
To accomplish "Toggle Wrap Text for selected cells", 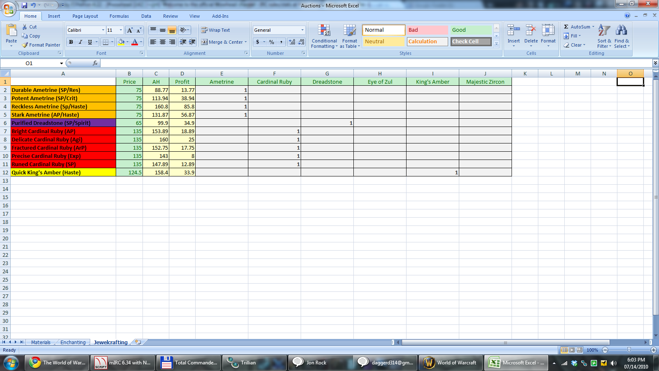I will point(215,30).
